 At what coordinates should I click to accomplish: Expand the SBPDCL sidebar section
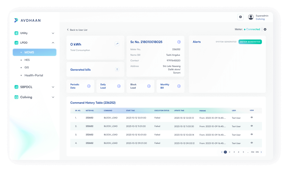pyautogui.click(x=53, y=87)
